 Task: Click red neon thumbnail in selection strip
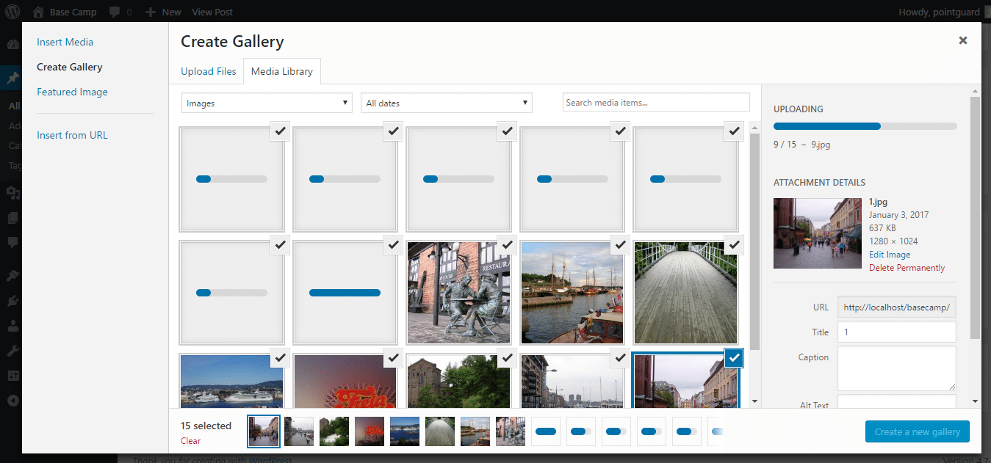(x=370, y=431)
